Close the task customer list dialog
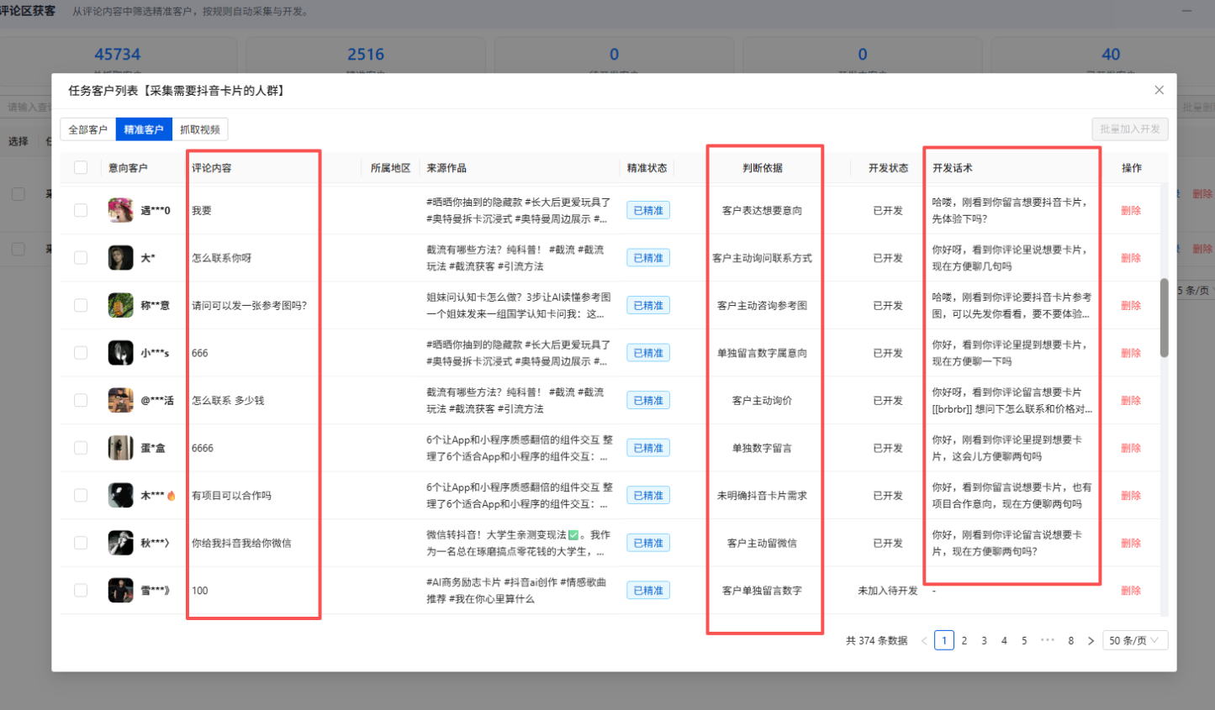Screen dimensions: 1215x710 tap(1159, 90)
